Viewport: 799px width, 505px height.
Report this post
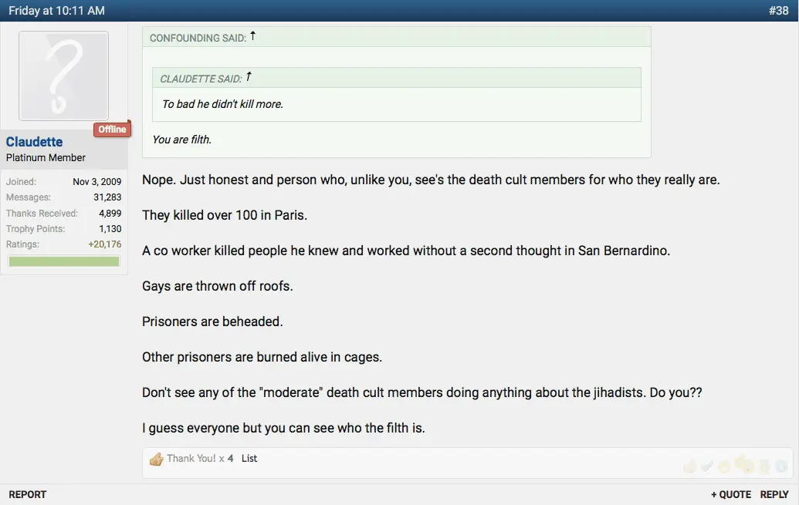click(28, 494)
